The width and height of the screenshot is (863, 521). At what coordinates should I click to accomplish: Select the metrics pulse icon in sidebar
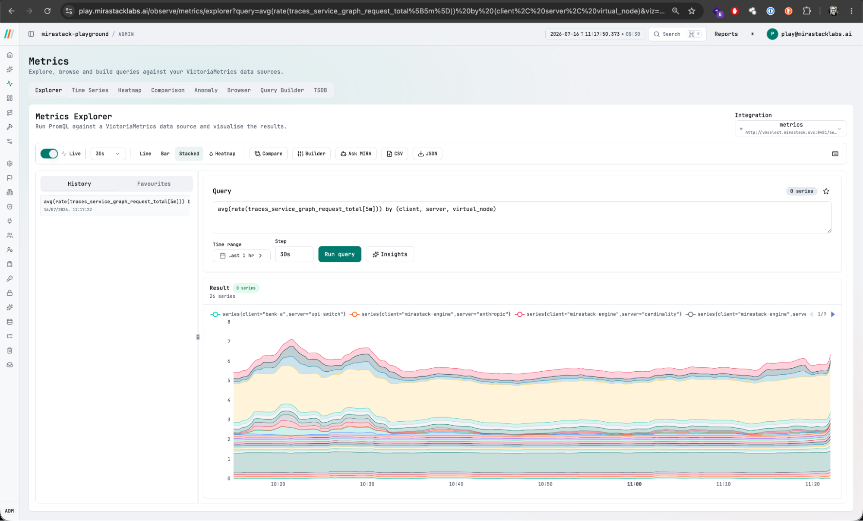[x=9, y=84]
